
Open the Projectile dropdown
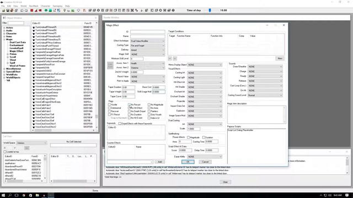pos(205,101)
